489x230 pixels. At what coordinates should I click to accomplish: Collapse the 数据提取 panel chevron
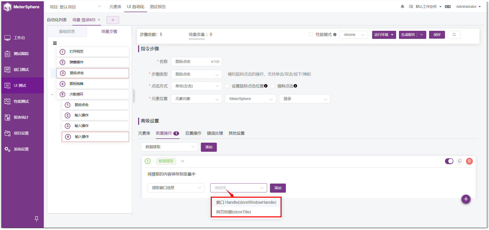tap(183, 161)
